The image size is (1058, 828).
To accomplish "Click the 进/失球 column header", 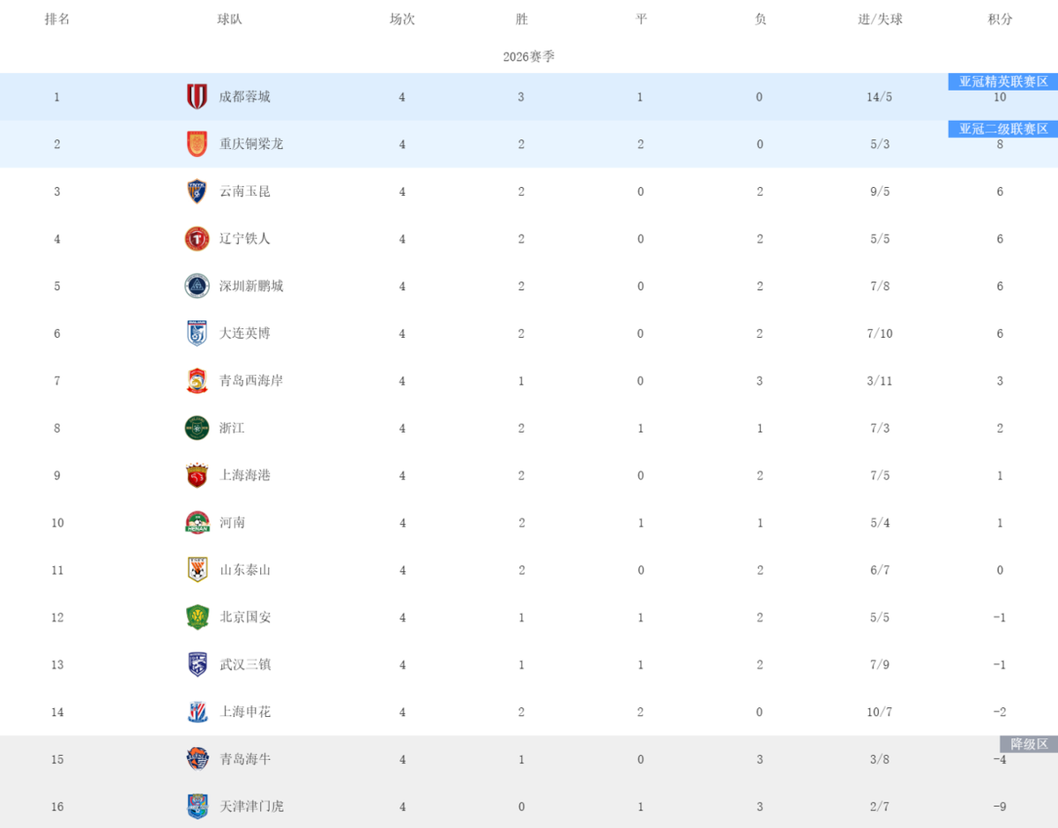I will tap(879, 19).
